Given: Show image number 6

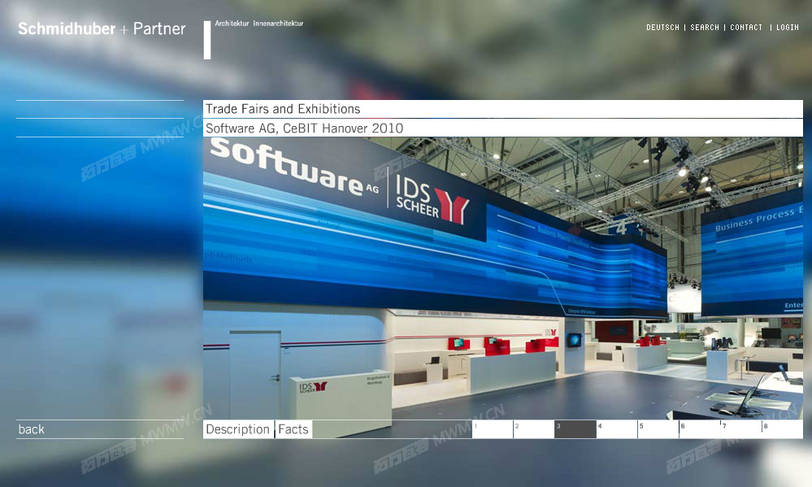Looking at the screenshot, I should [x=700, y=429].
